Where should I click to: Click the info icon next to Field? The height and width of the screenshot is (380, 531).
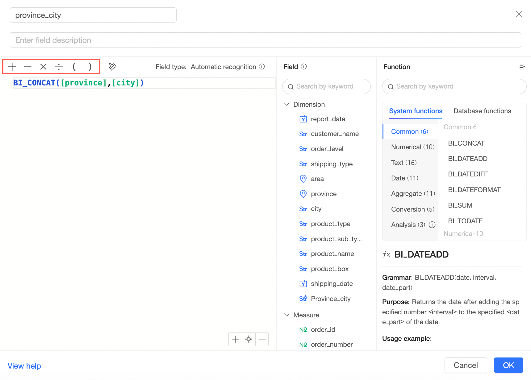pos(304,67)
